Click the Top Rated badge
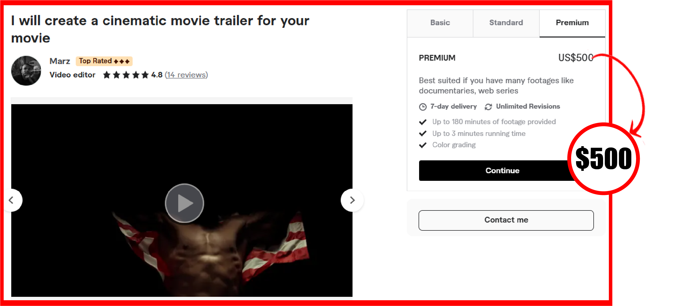Screen dimensions: 677x306 [104, 61]
